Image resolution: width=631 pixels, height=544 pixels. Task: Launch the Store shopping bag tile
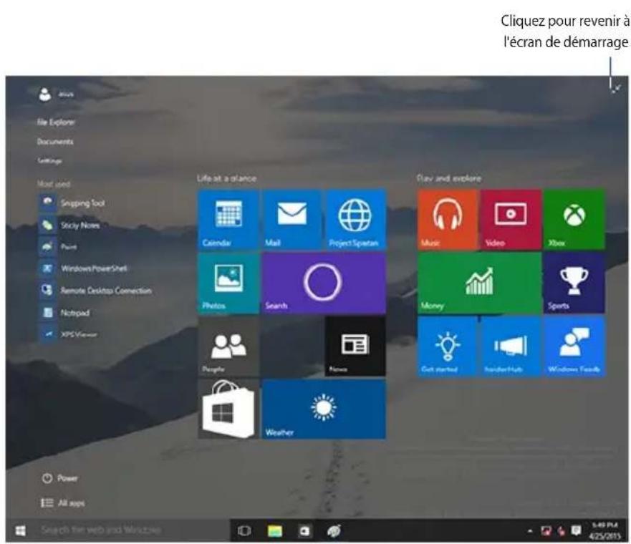click(x=228, y=409)
